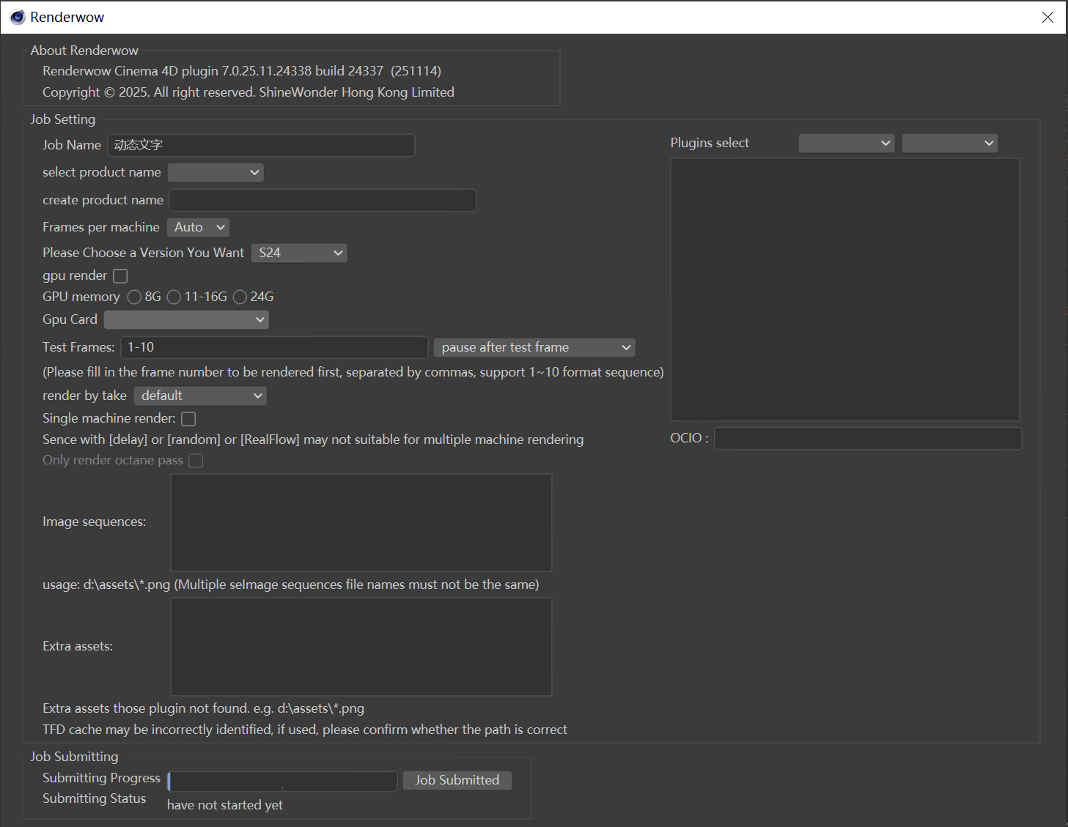
Task: Toggle the Only render octane pass checkbox
Action: click(196, 460)
